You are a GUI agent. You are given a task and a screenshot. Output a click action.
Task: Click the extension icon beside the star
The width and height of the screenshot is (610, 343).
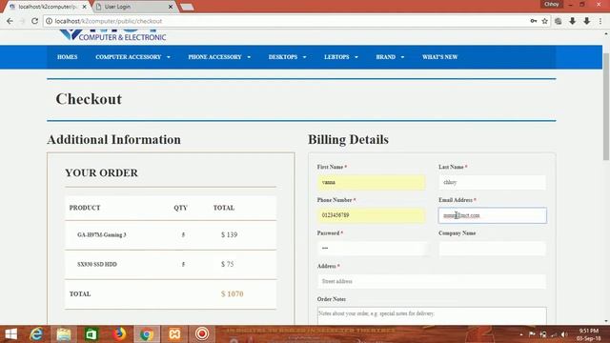pyautogui.click(x=559, y=21)
